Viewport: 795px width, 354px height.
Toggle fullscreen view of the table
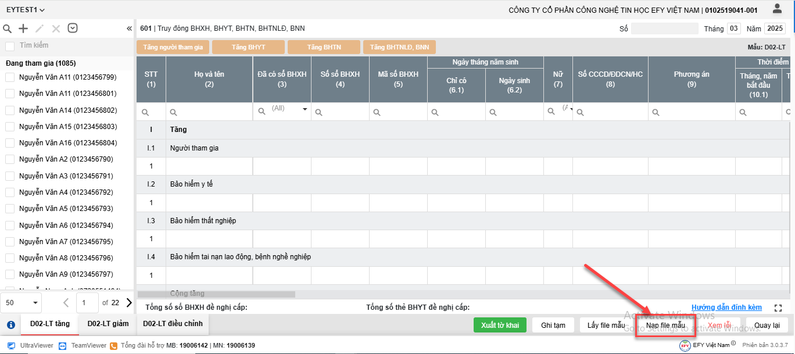click(x=778, y=307)
